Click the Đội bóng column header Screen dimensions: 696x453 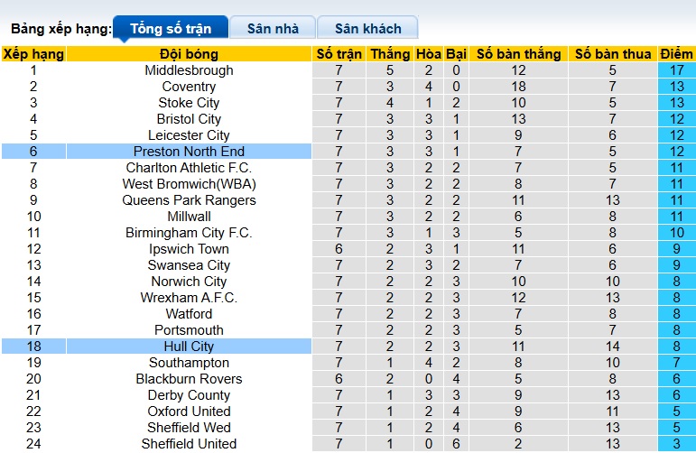click(x=189, y=54)
